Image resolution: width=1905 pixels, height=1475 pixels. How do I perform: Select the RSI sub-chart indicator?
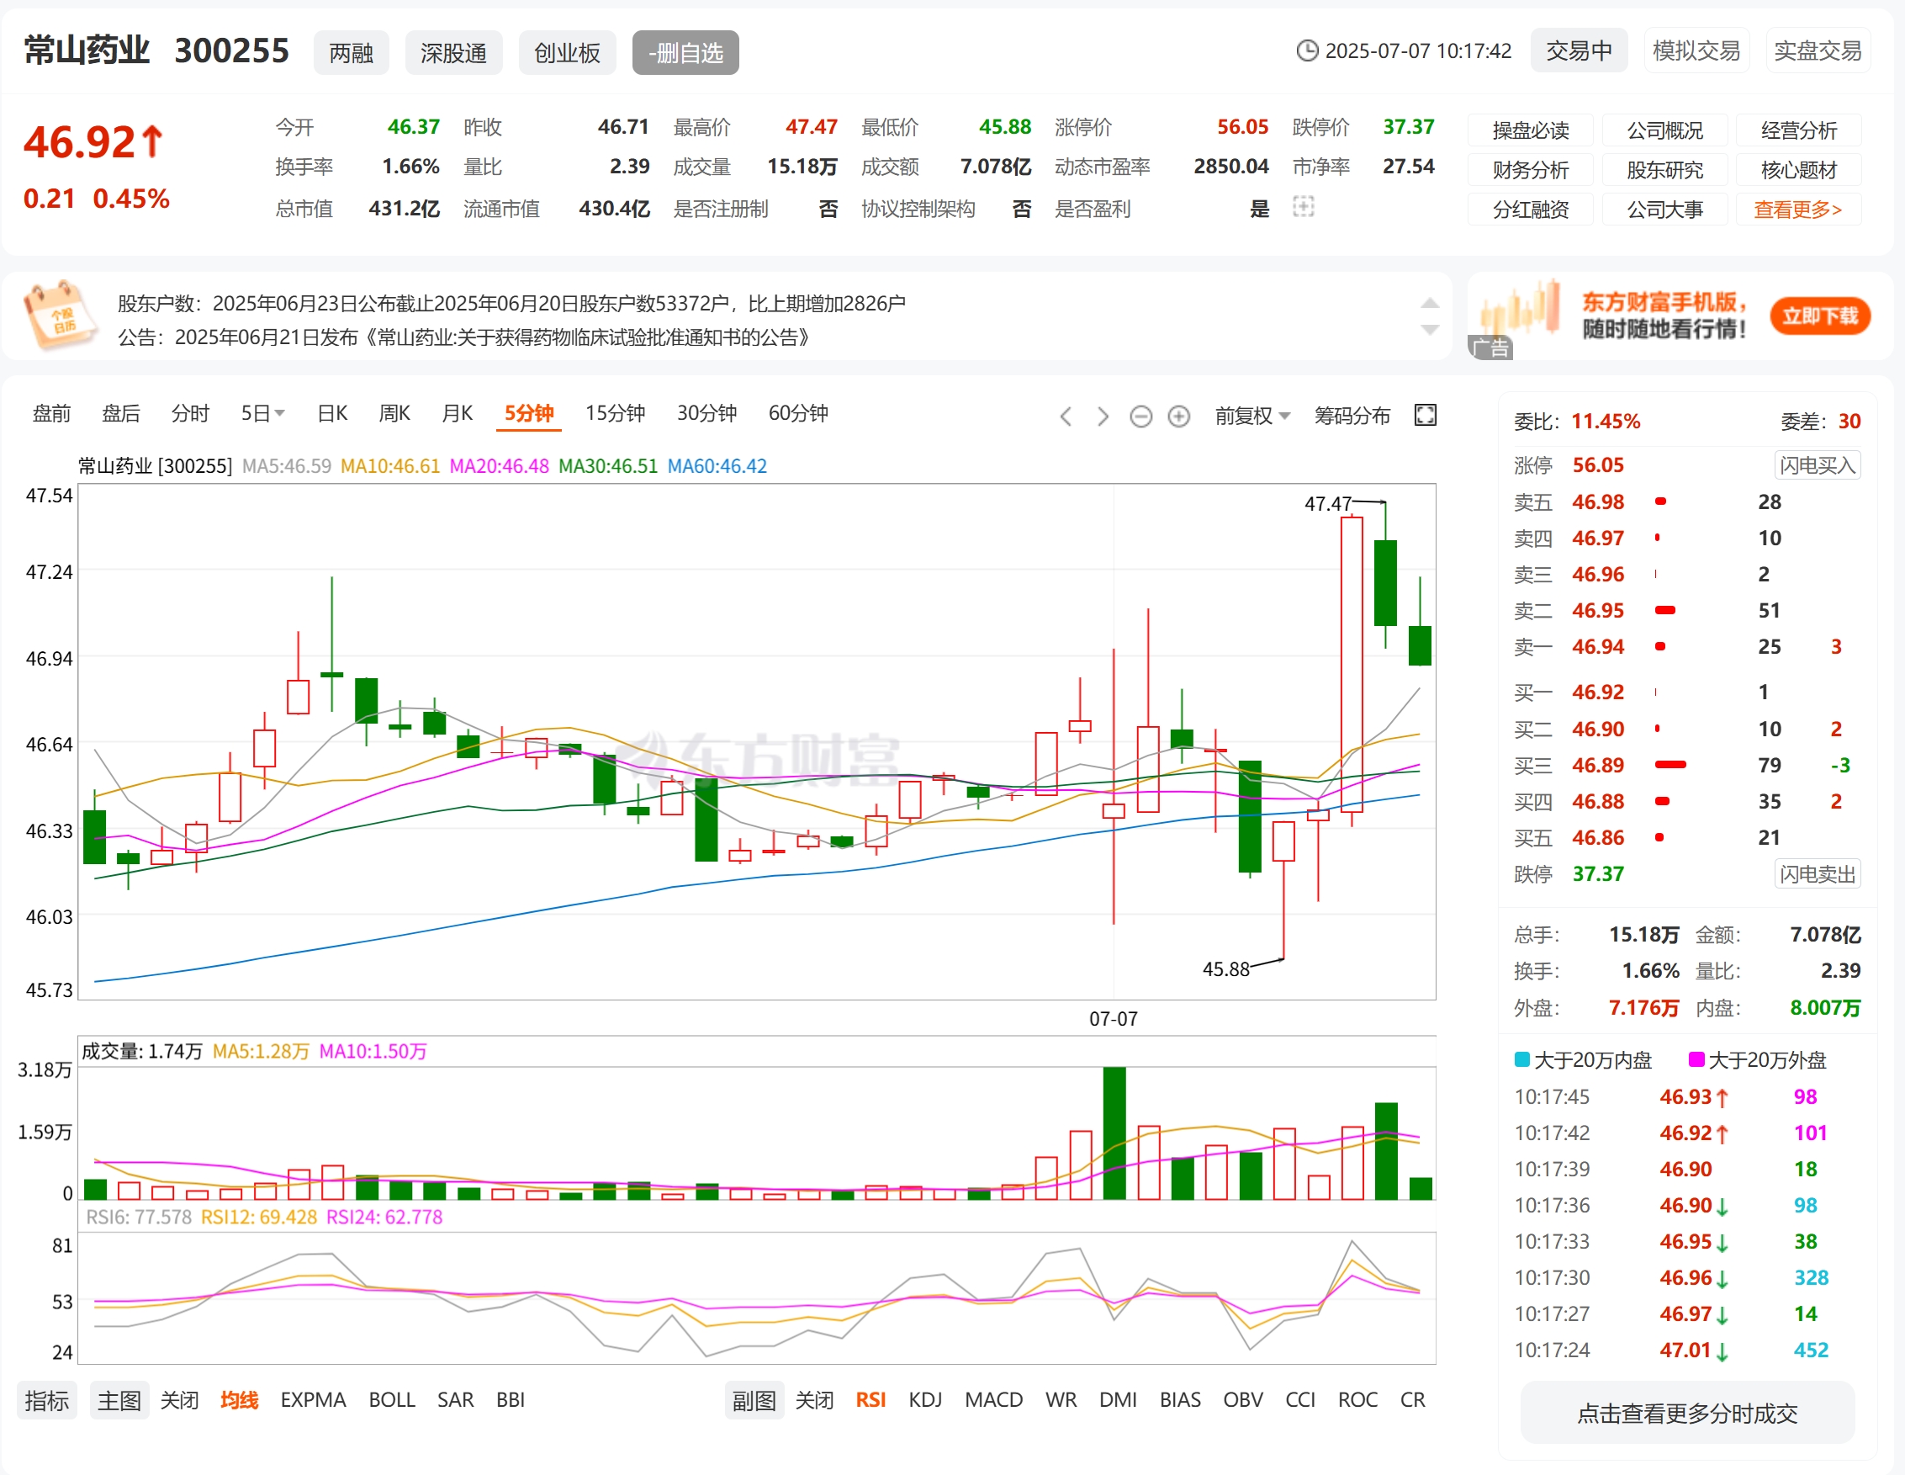(x=870, y=1400)
